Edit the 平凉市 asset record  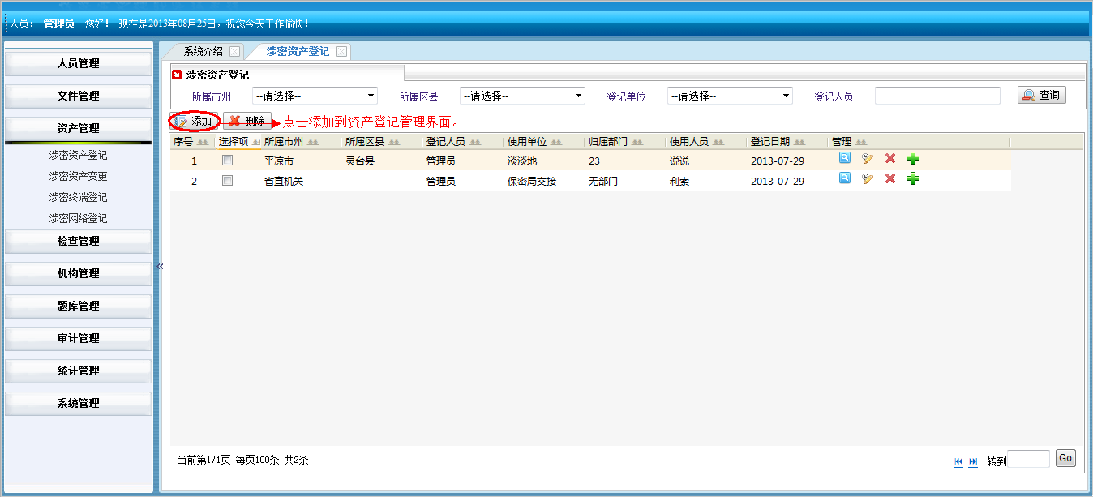868,158
